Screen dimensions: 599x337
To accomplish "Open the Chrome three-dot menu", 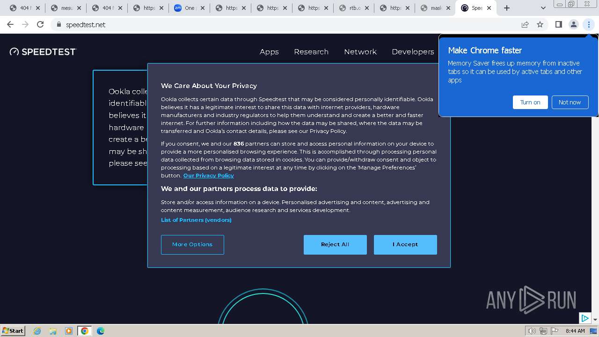I will point(589,24).
